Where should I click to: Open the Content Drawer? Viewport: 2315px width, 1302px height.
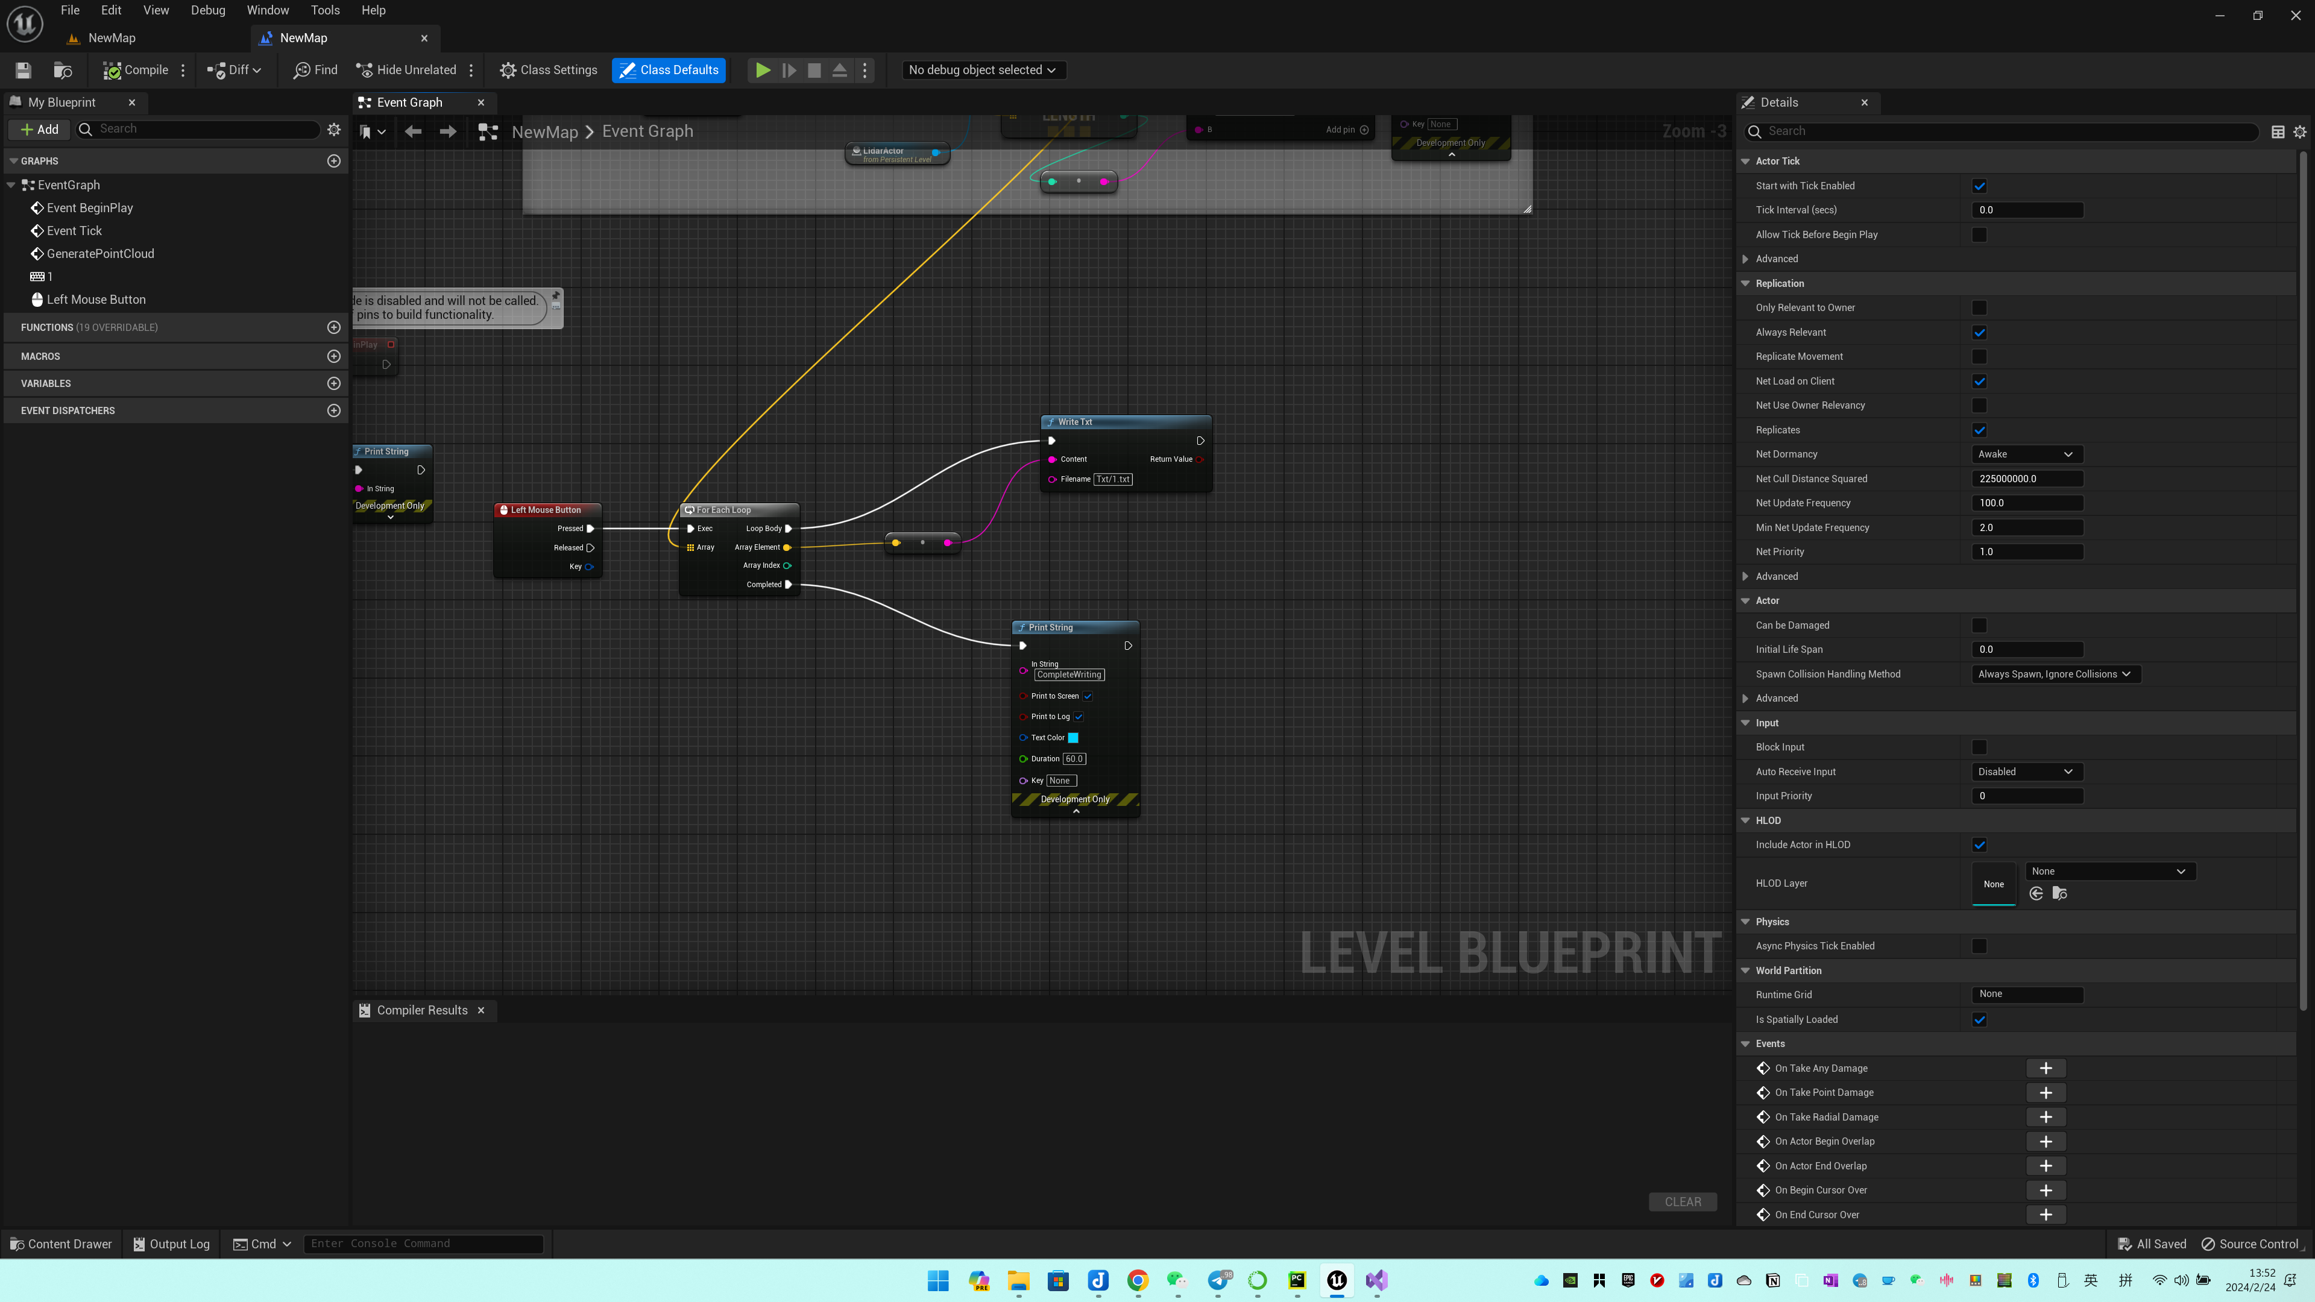click(61, 1244)
